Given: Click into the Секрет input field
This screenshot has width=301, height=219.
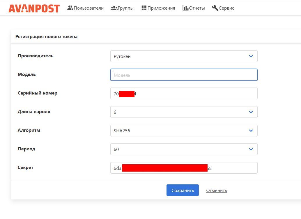Looking at the screenshot, I should tap(184, 168).
